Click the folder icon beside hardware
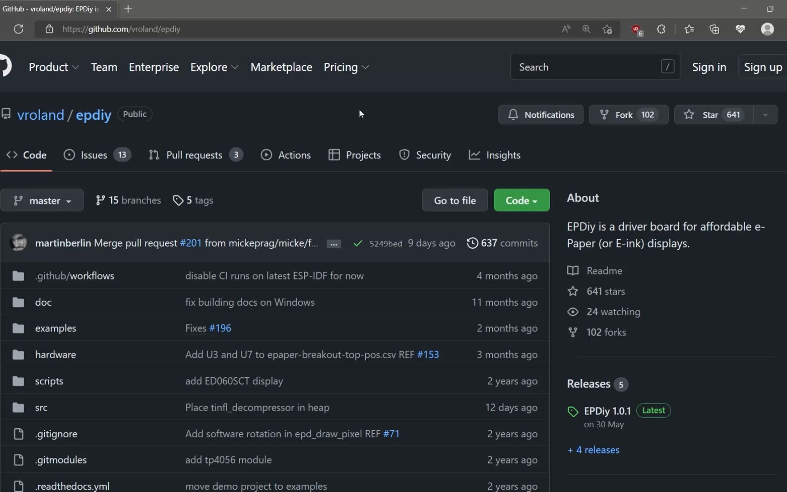Screen dimensions: 787x492 coord(18,354)
